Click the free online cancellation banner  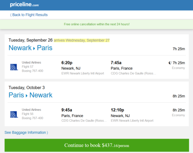coord(96,24)
